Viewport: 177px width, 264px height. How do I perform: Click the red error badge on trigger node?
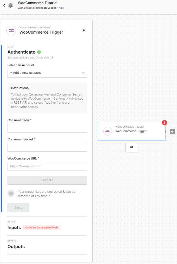pyautogui.click(x=165, y=122)
